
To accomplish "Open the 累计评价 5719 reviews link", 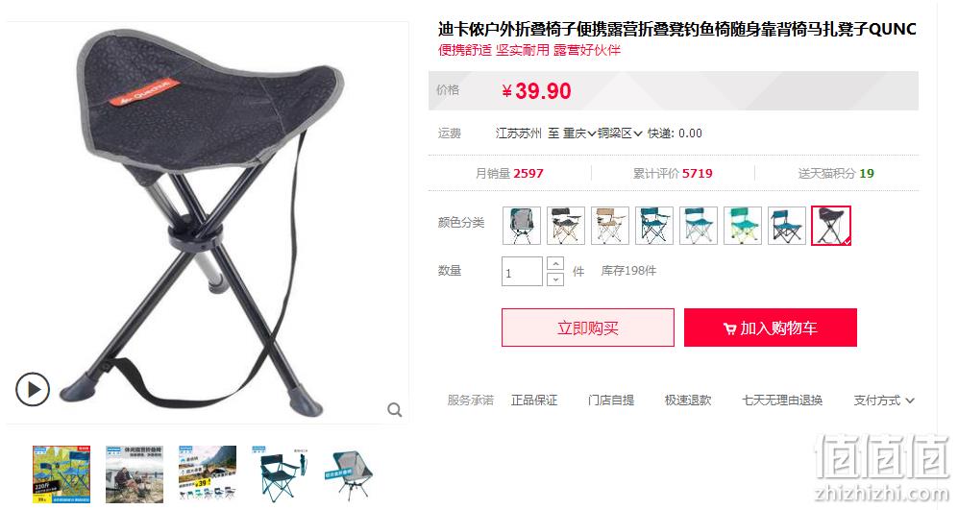I will coord(673,174).
